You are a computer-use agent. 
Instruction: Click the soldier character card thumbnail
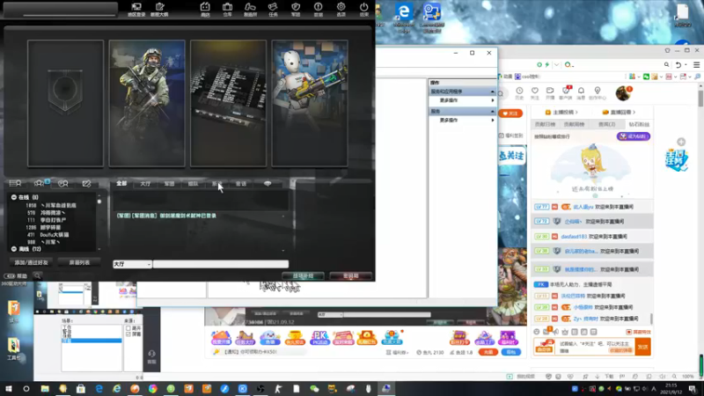pos(147,103)
